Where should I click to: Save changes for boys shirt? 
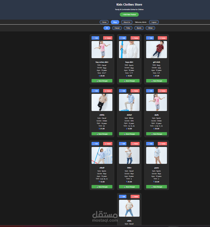129,81
